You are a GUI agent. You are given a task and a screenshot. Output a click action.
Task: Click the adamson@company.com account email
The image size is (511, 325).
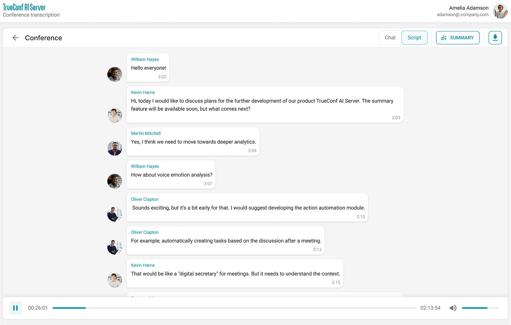(462, 15)
